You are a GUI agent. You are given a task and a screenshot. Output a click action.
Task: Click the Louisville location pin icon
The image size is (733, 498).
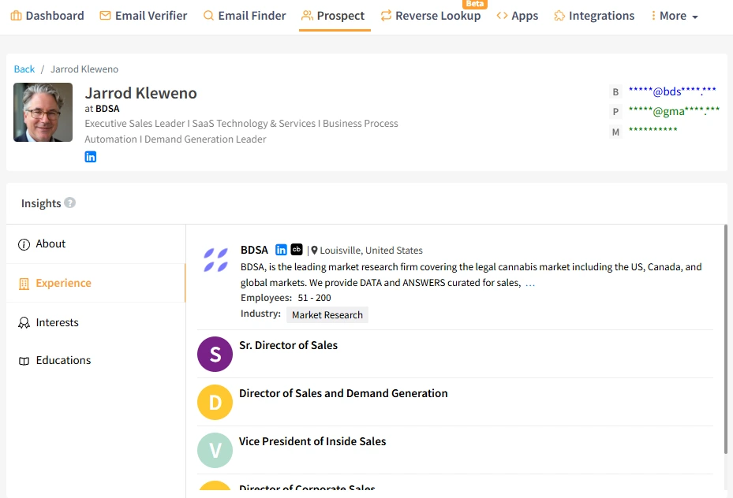[314, 250]
